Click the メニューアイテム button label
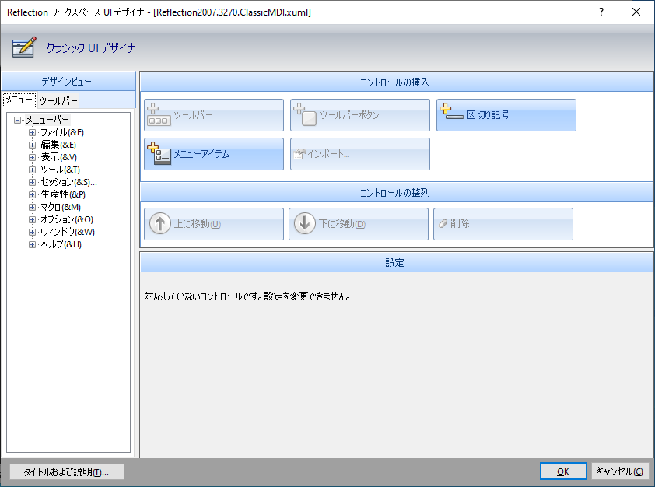 coord(201,154)
